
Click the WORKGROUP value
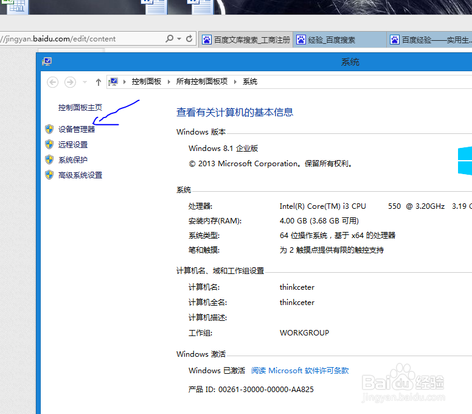(304, 332)
